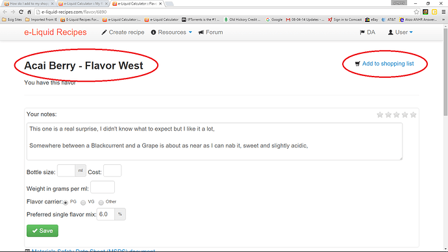Click the page vertical scrollbar thumb
The width and height of the screenshot is (448, 252).
pyautogui.click(x=445, y=71)
